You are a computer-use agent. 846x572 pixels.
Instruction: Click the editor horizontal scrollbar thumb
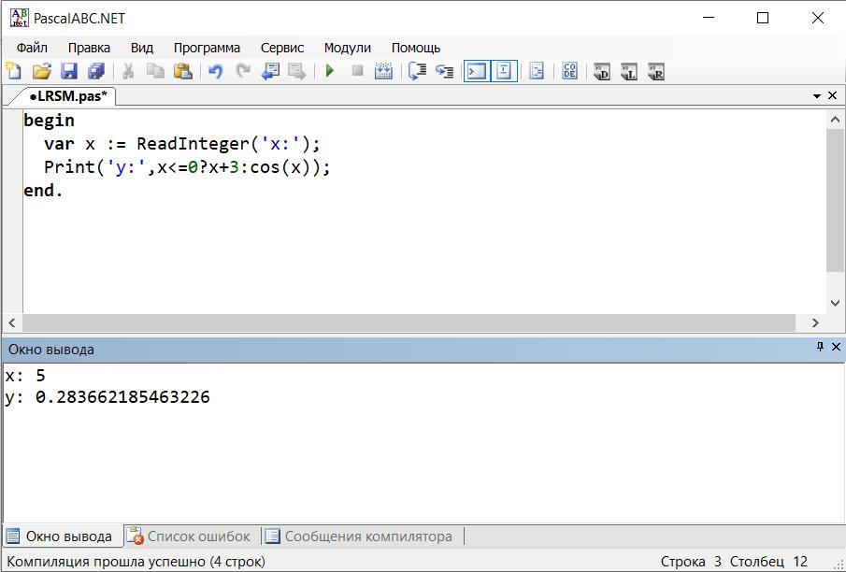point(409,322)
